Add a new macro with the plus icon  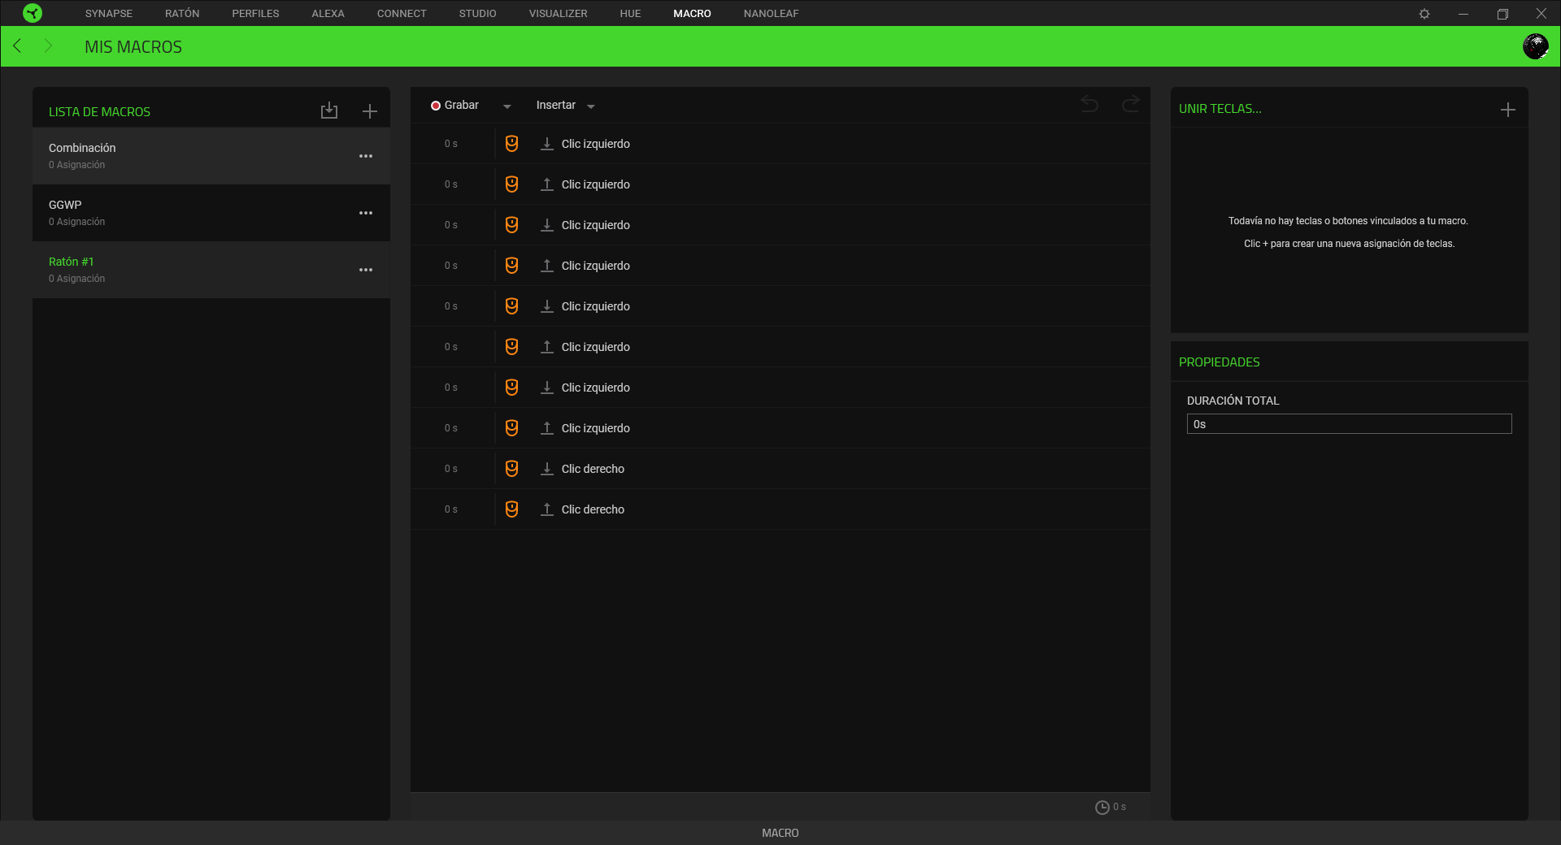370,110
